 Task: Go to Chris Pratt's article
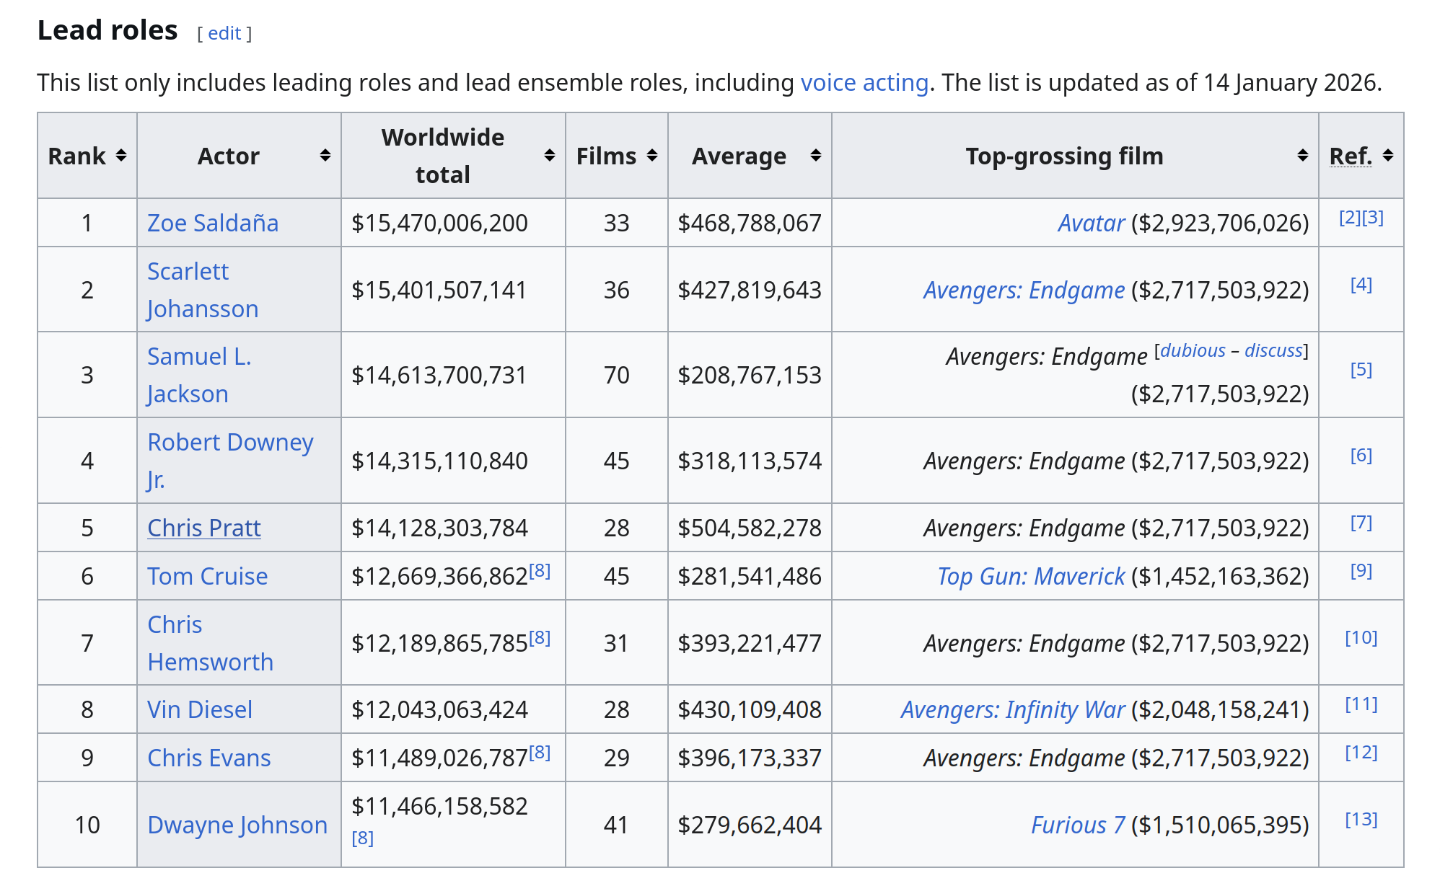pyautogui.click(x=203, y=528)
